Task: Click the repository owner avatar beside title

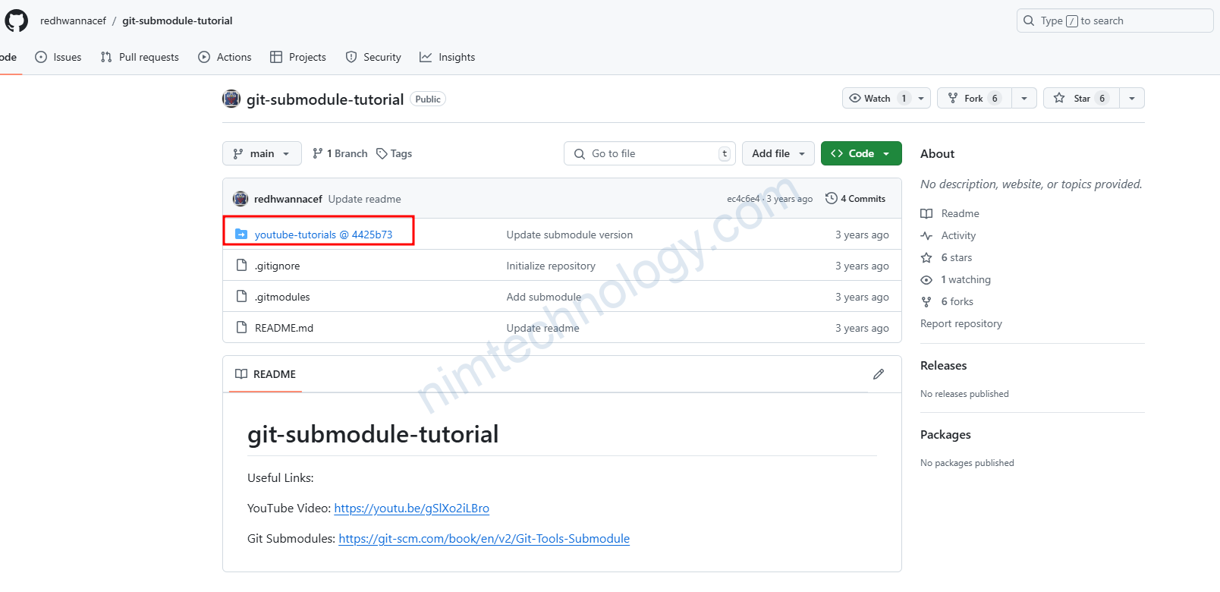Action: [x=231, y=99]
